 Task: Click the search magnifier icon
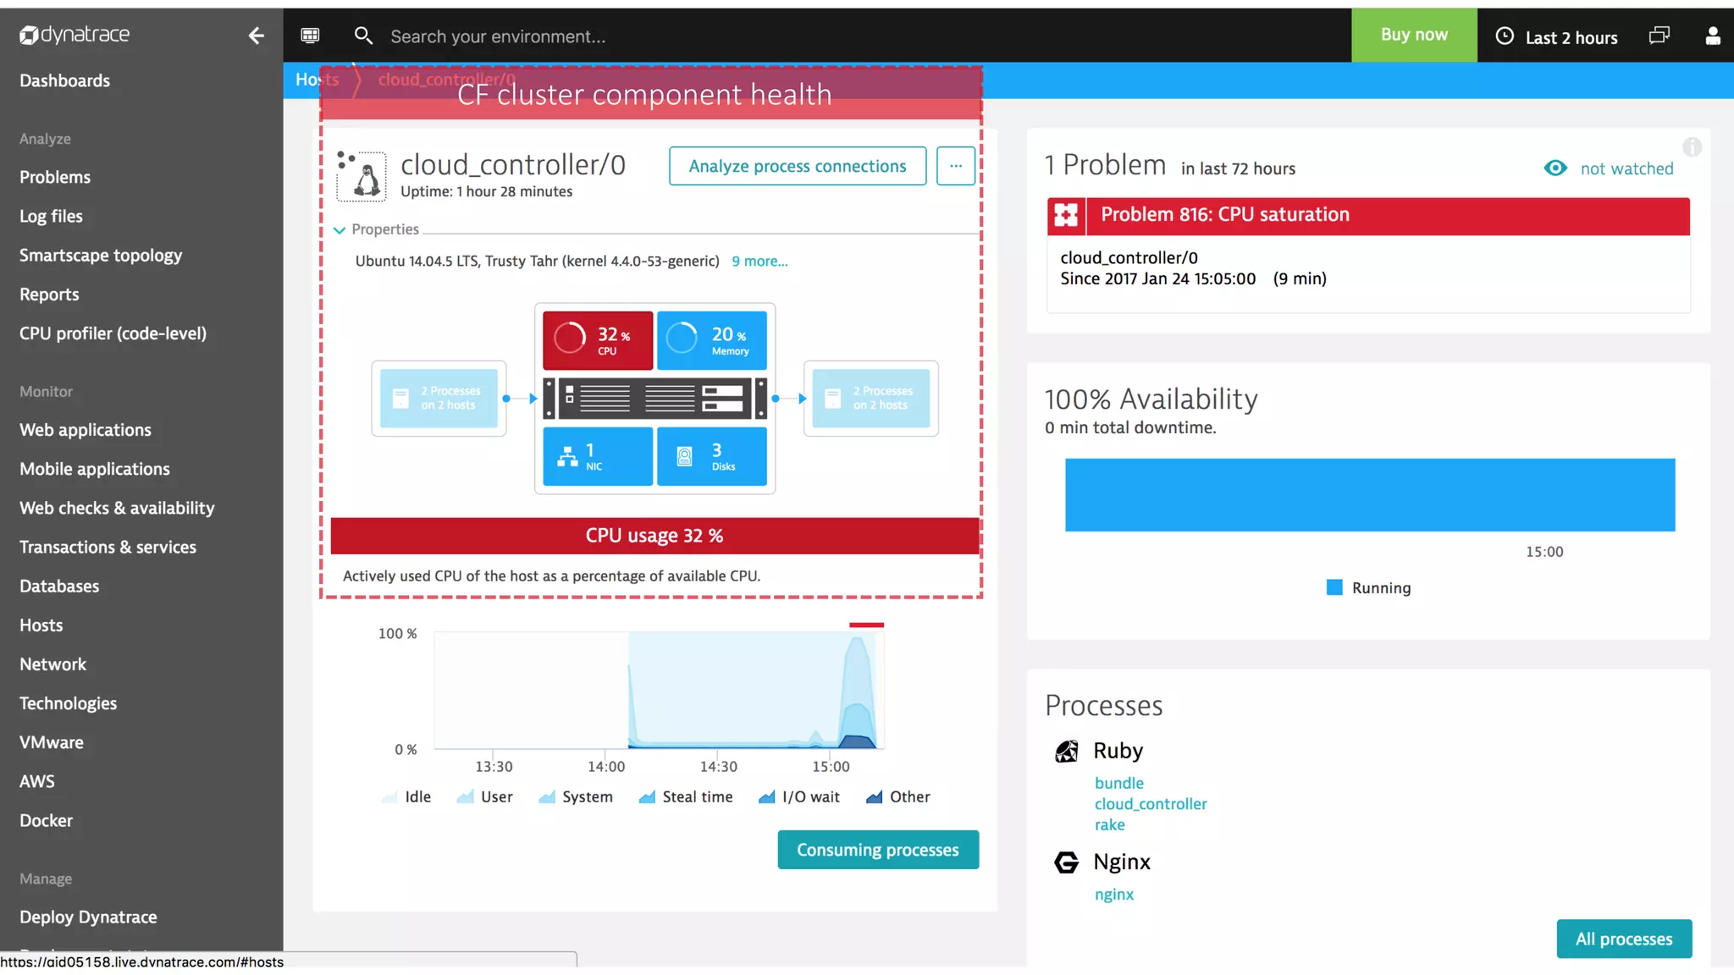[363, 36]
